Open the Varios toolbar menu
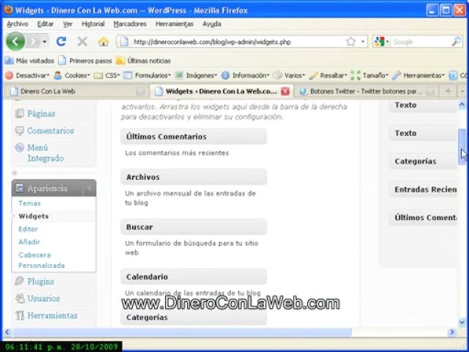Screen dimensions: 469x352 coord(289,75)
